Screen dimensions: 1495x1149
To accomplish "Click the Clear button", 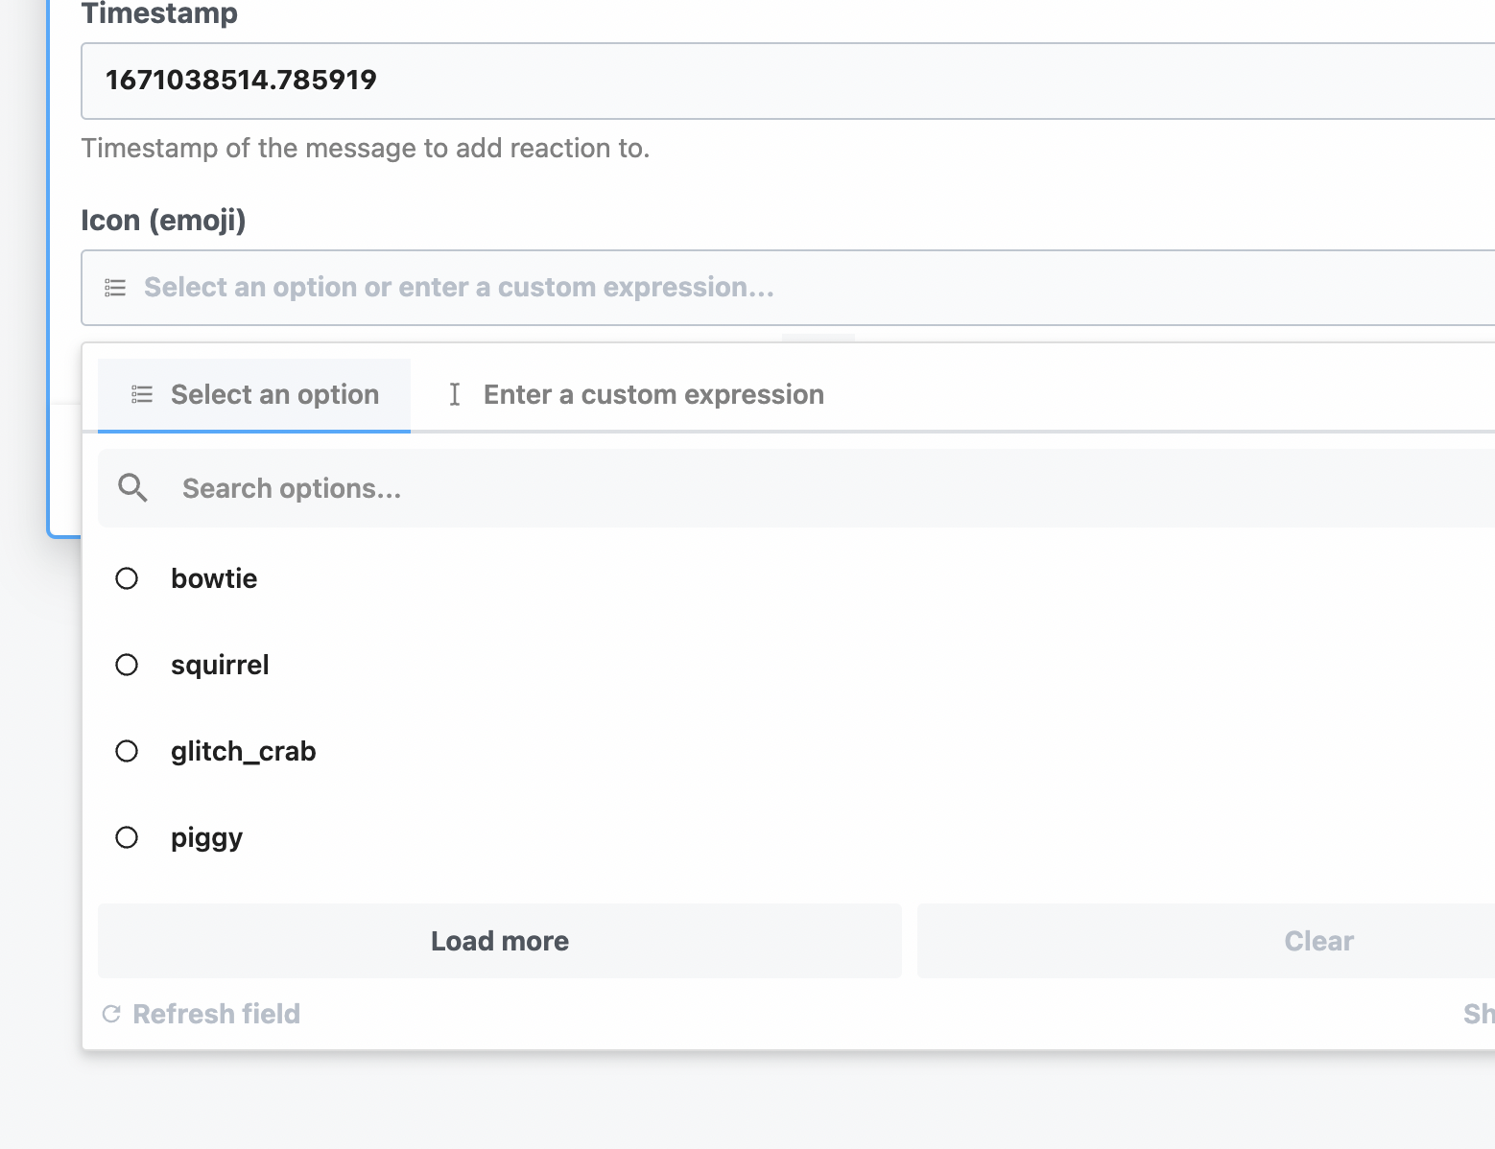I will click(1318, 941).
